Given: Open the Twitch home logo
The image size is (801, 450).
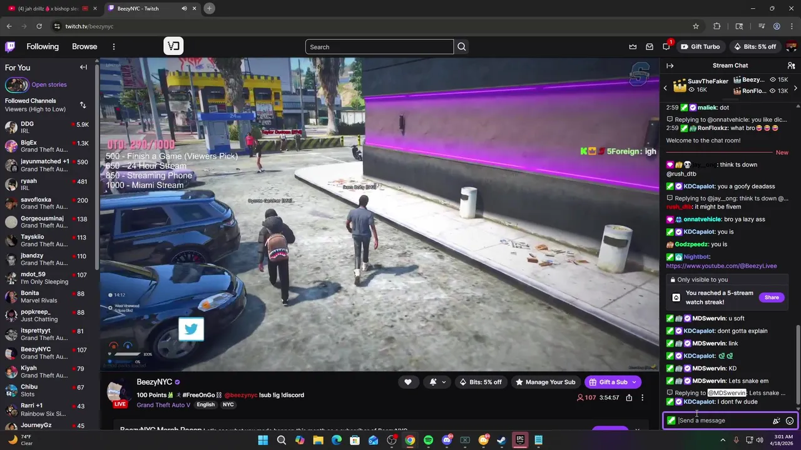Looking at the screenshot, I should pos(10,46).
